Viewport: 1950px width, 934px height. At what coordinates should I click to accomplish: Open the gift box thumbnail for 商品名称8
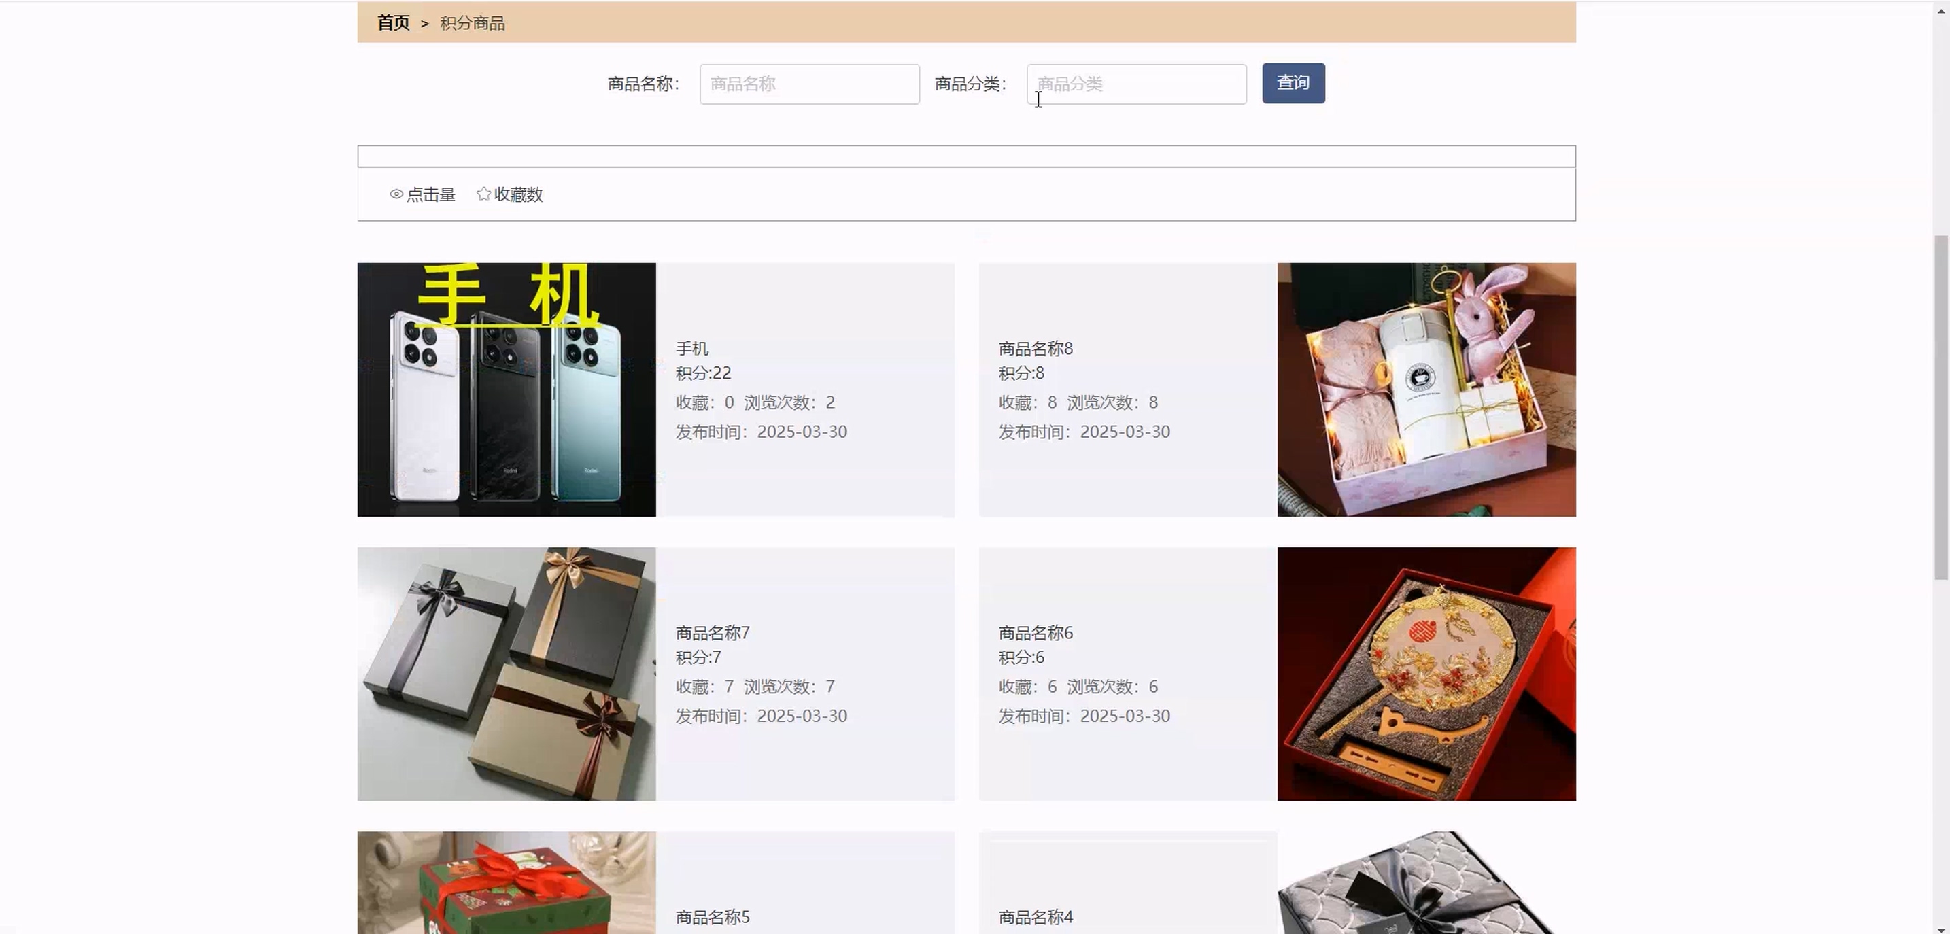coord(1425,390)
